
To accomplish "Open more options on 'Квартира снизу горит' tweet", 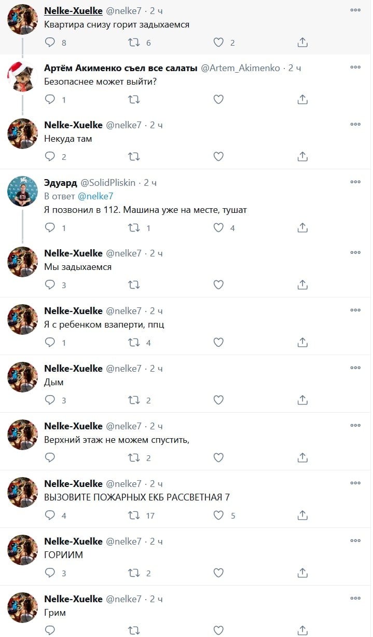I will (x=355, y=10).
